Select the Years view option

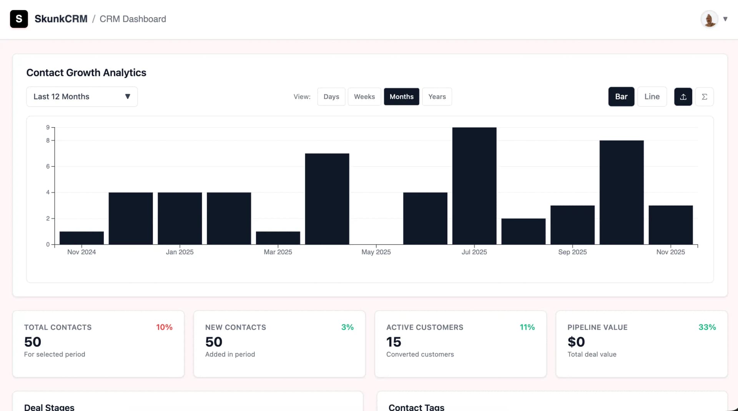coord(437,96)
